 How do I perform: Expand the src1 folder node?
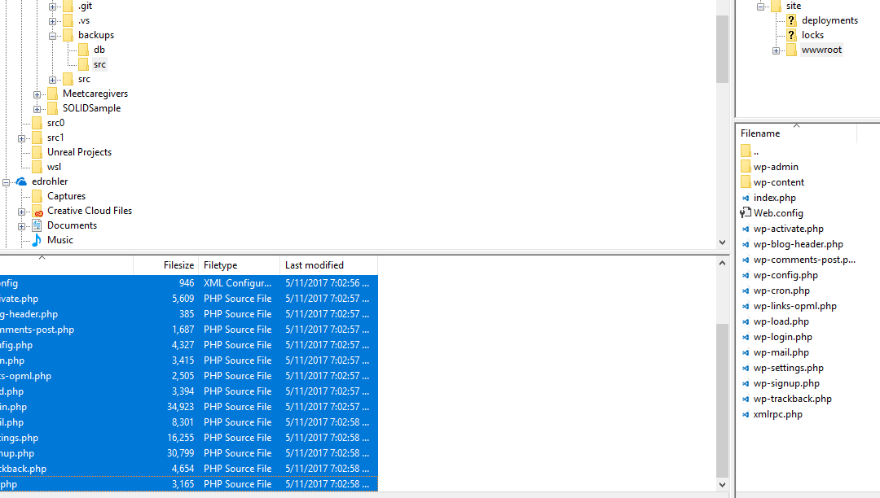click(21, 138)
